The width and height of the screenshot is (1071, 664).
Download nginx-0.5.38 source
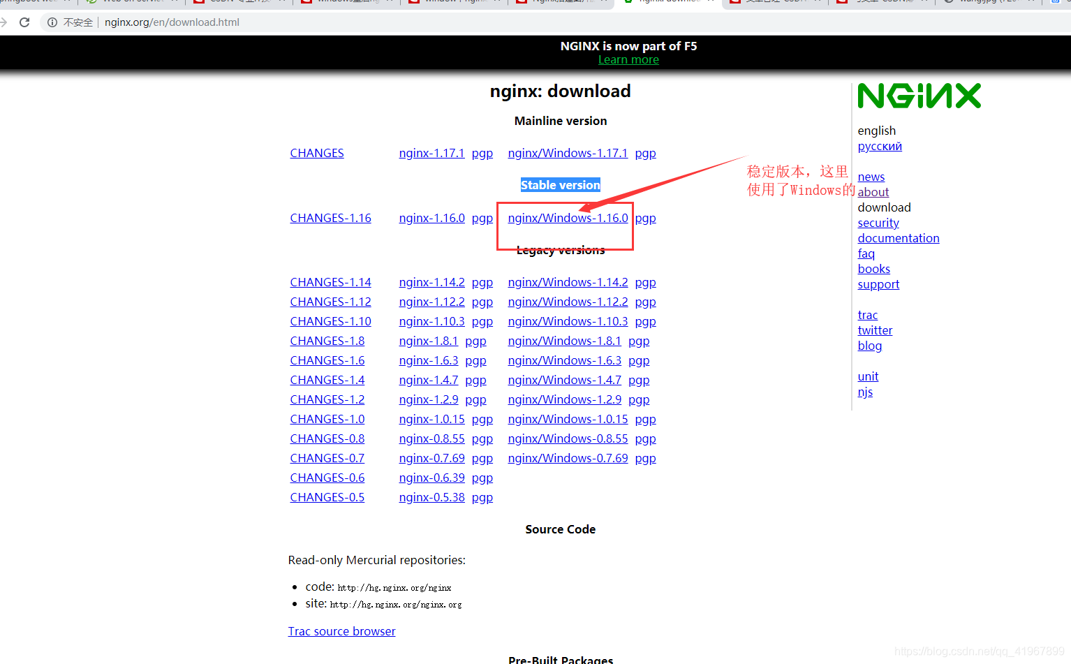coord(431,497)
